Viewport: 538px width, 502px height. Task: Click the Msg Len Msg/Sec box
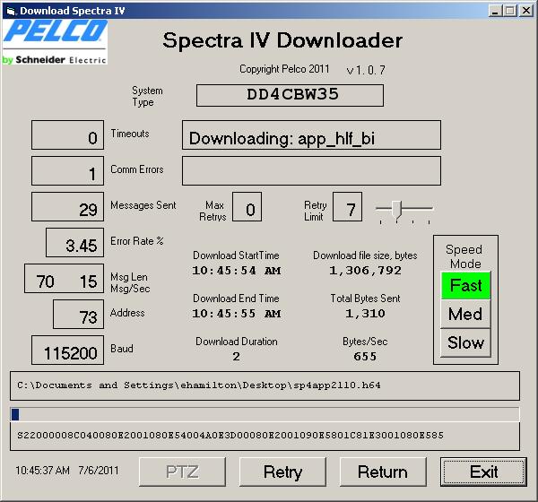click(65, 278)
